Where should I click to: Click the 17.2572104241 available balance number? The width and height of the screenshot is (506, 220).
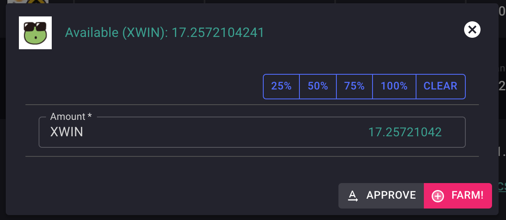pos(218,32)
